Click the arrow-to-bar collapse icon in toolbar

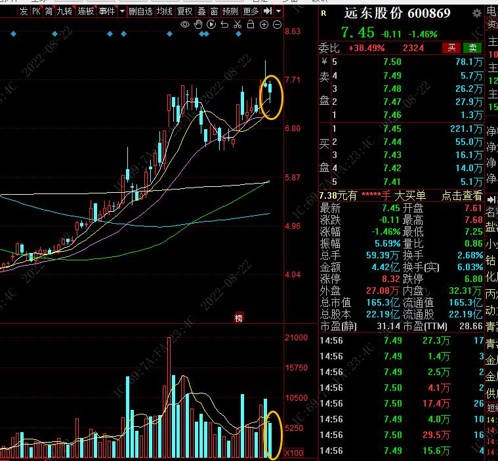tap(268, 11)
